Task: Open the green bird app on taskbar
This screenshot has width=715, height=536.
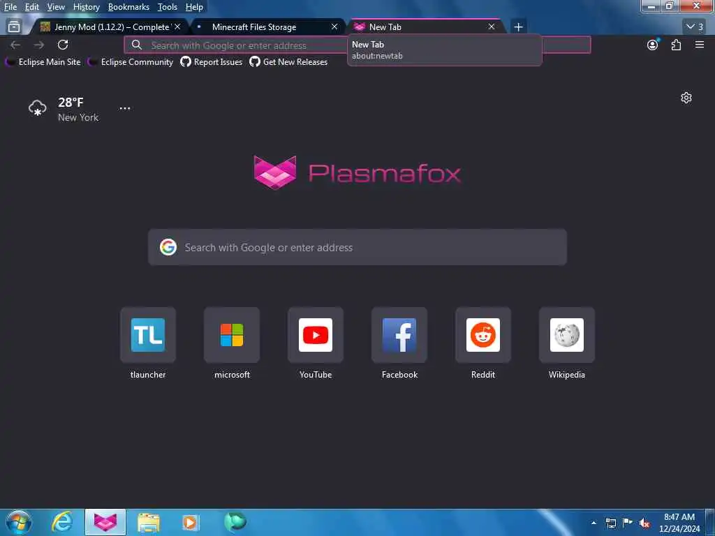Action: pyautogui.click(x=235, y=522)
